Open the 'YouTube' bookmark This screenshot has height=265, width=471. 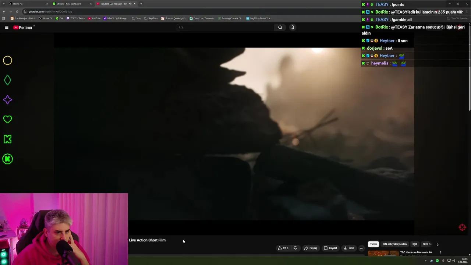94,18
